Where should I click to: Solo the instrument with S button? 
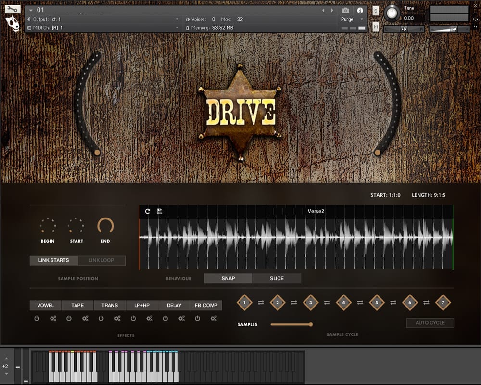[x=376, y=11]
